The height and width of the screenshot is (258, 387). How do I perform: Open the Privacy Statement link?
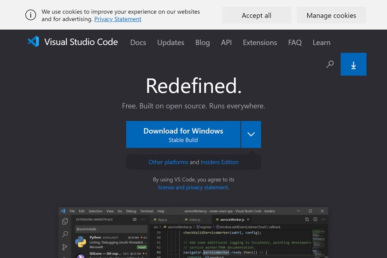pos(118,19)
